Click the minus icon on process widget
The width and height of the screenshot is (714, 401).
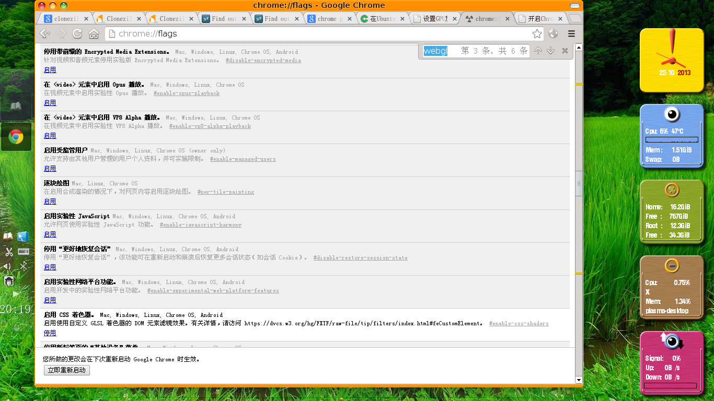(672, 265)
